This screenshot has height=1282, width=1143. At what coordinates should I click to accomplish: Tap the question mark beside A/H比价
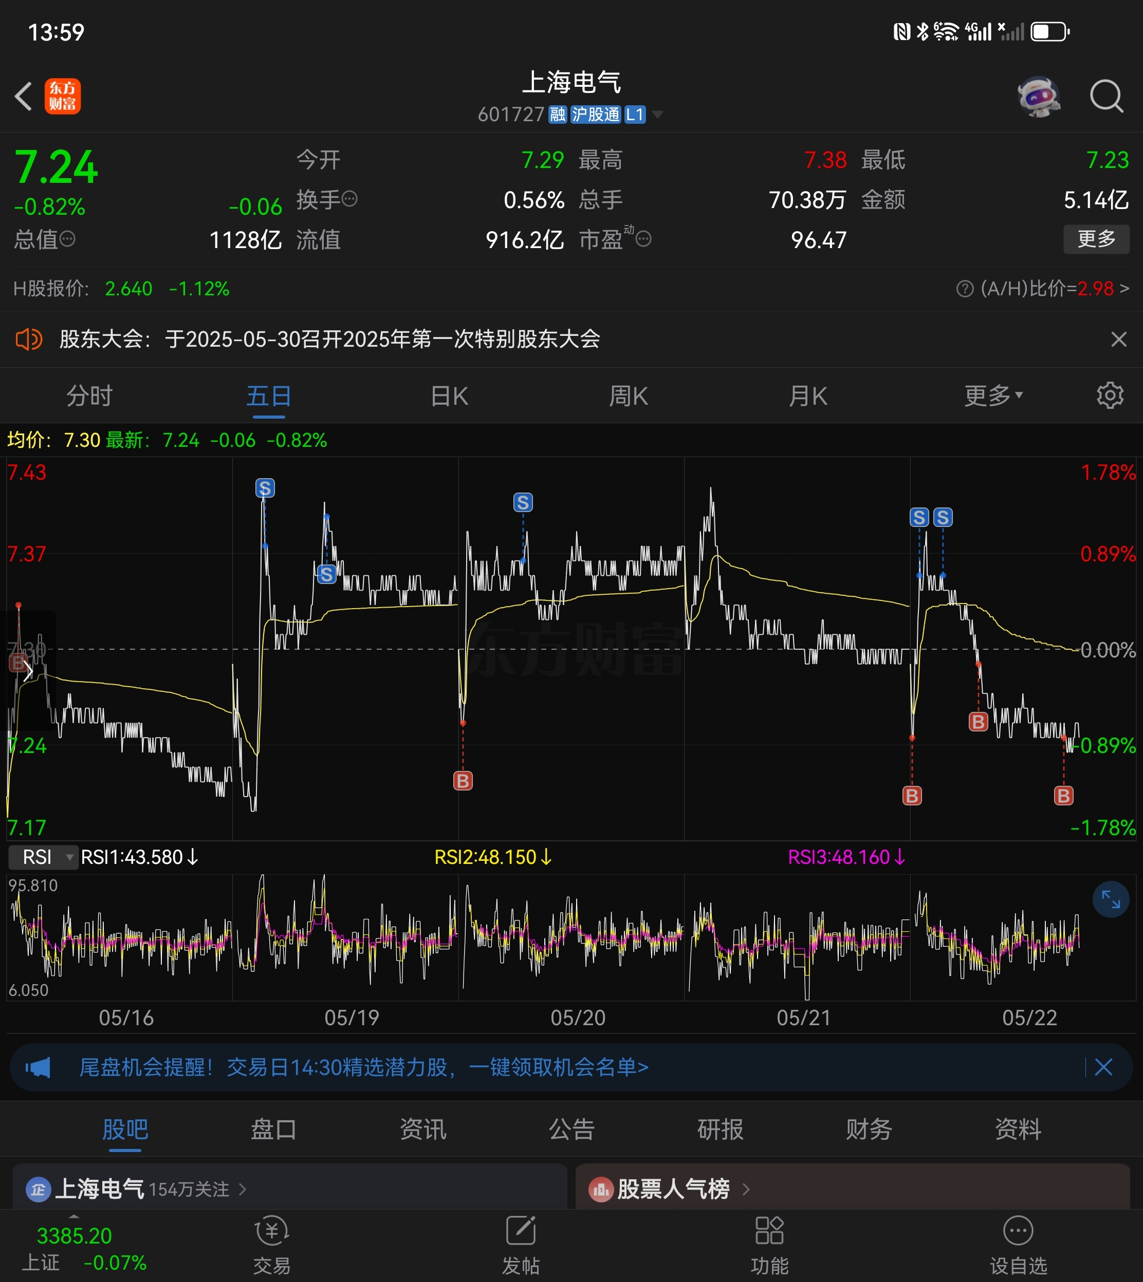[965, 289]
